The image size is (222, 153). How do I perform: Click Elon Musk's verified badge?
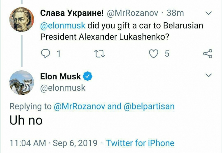(x=88, y=76)
